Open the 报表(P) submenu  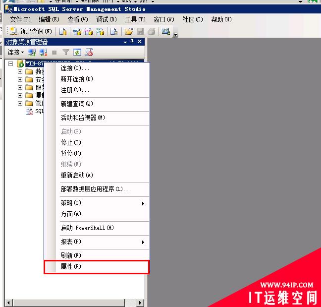(97, 242)
